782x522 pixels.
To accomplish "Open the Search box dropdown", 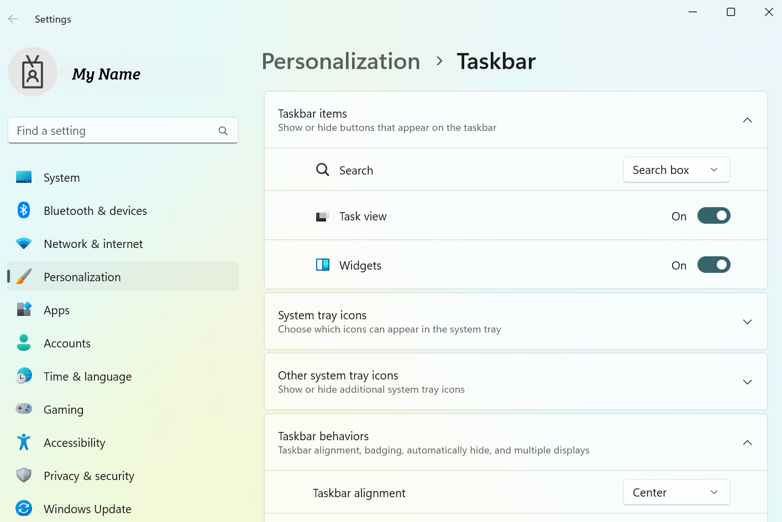I will (x=676, y=170).
